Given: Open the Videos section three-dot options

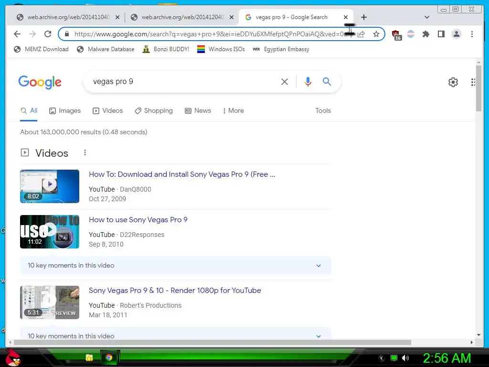Looking at the screenshot, I should pos(85,152).
